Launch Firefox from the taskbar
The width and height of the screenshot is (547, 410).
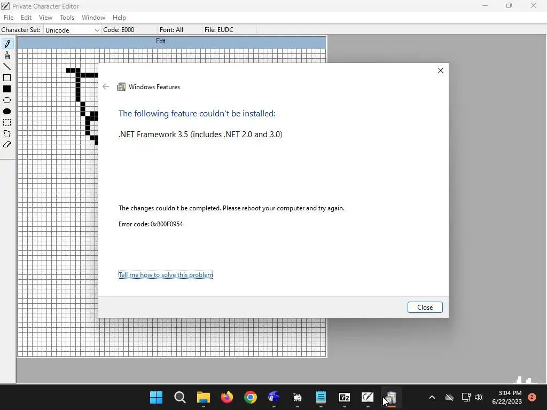(x=226, y=397)
